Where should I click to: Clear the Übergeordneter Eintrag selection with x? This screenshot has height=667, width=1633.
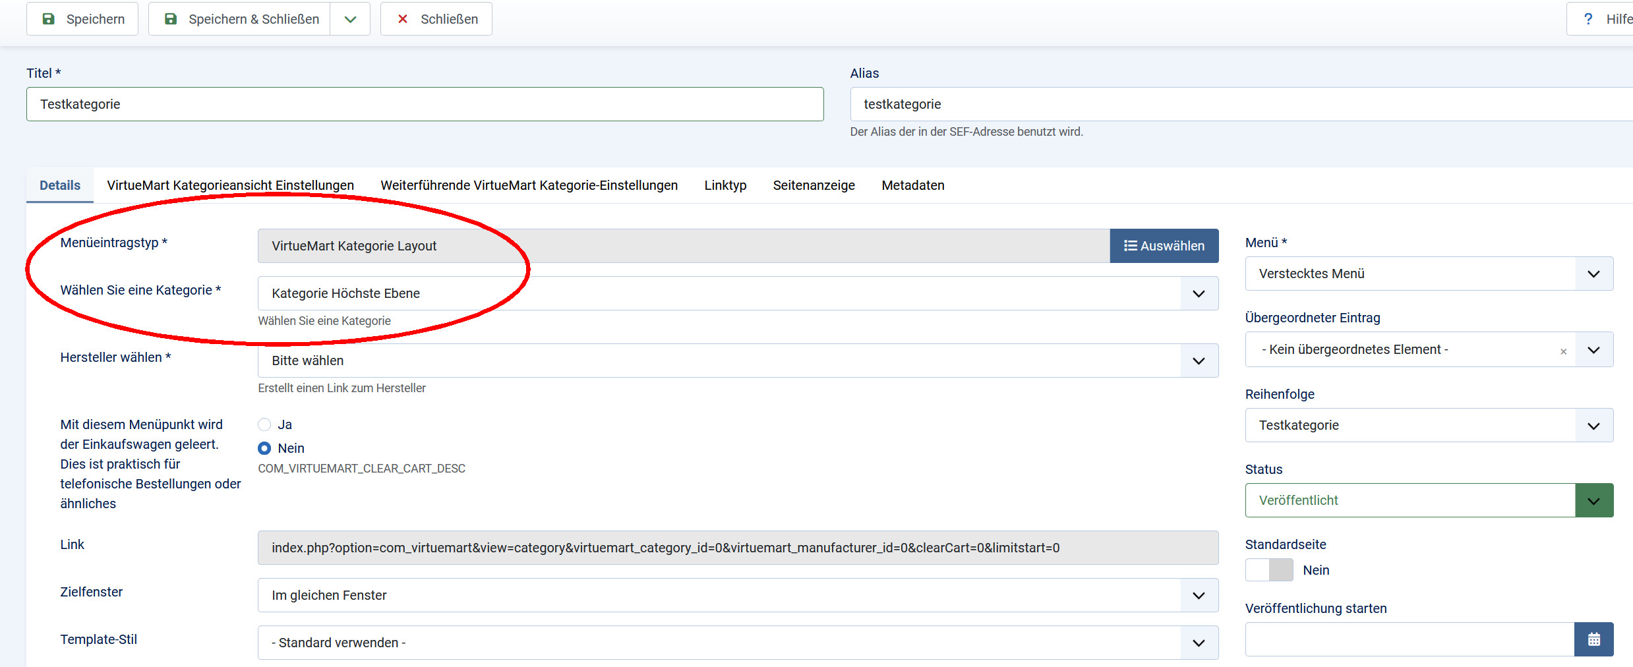(1563, 351)
